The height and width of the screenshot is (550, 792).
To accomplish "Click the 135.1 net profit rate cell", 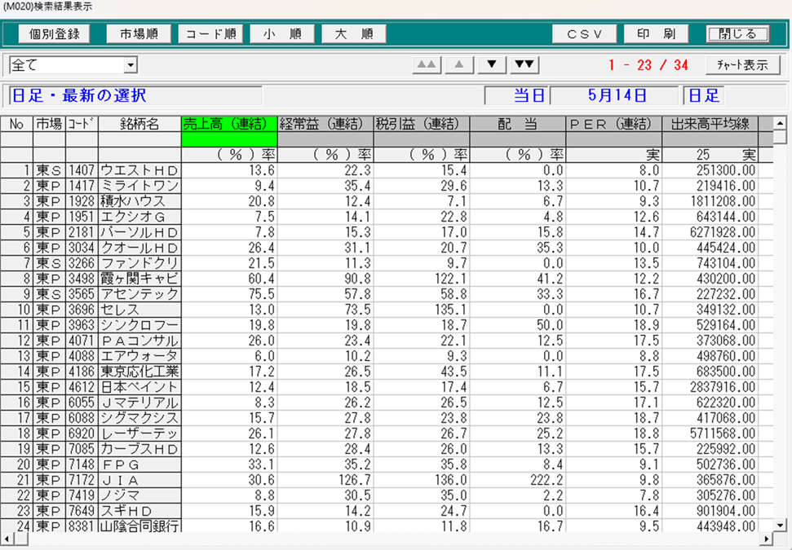I will click(x=422, y=310).
